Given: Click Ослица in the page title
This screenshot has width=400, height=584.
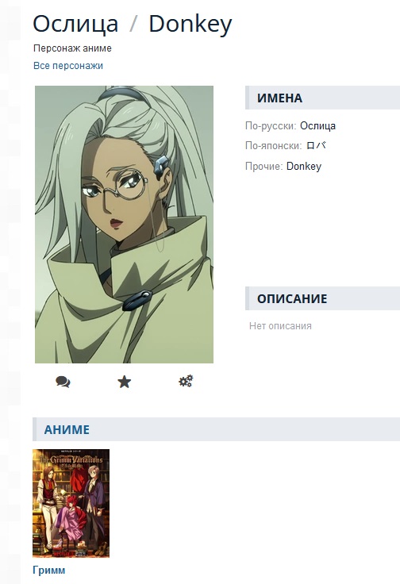Looking at the screenshot, I should pos(75,24).
